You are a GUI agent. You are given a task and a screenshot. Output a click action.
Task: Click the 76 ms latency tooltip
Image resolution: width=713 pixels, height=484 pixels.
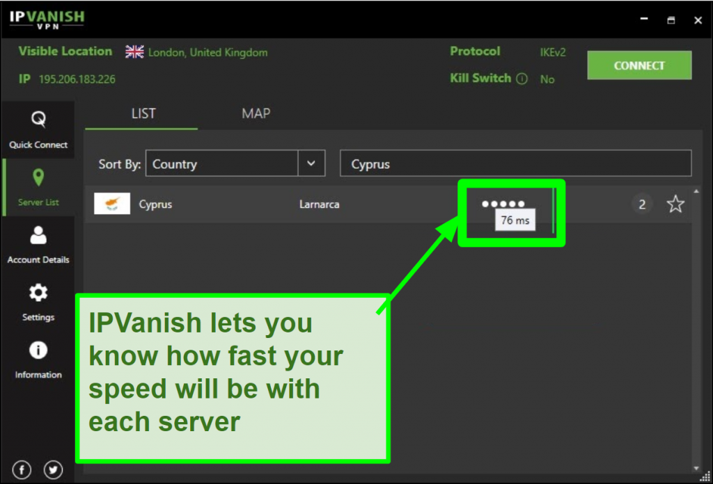515,220
